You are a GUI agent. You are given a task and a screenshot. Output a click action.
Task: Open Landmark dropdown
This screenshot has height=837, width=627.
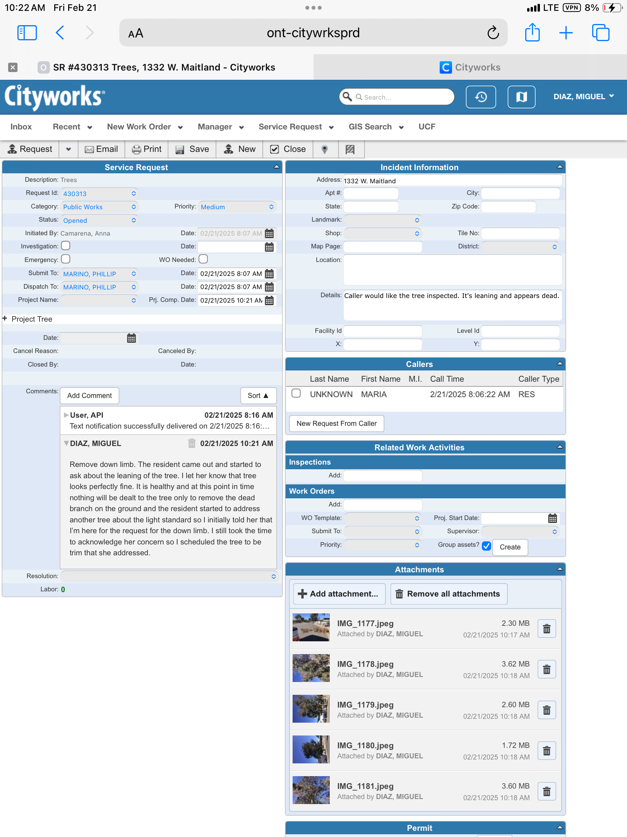[x=383, y=220]
